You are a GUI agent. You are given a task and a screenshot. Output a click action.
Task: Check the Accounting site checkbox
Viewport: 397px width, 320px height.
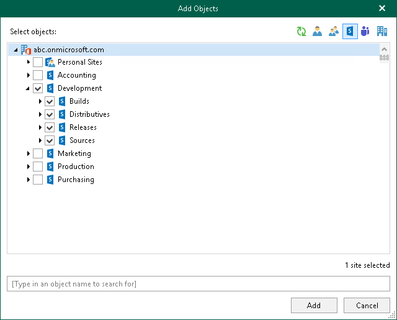tap(38, 75)
